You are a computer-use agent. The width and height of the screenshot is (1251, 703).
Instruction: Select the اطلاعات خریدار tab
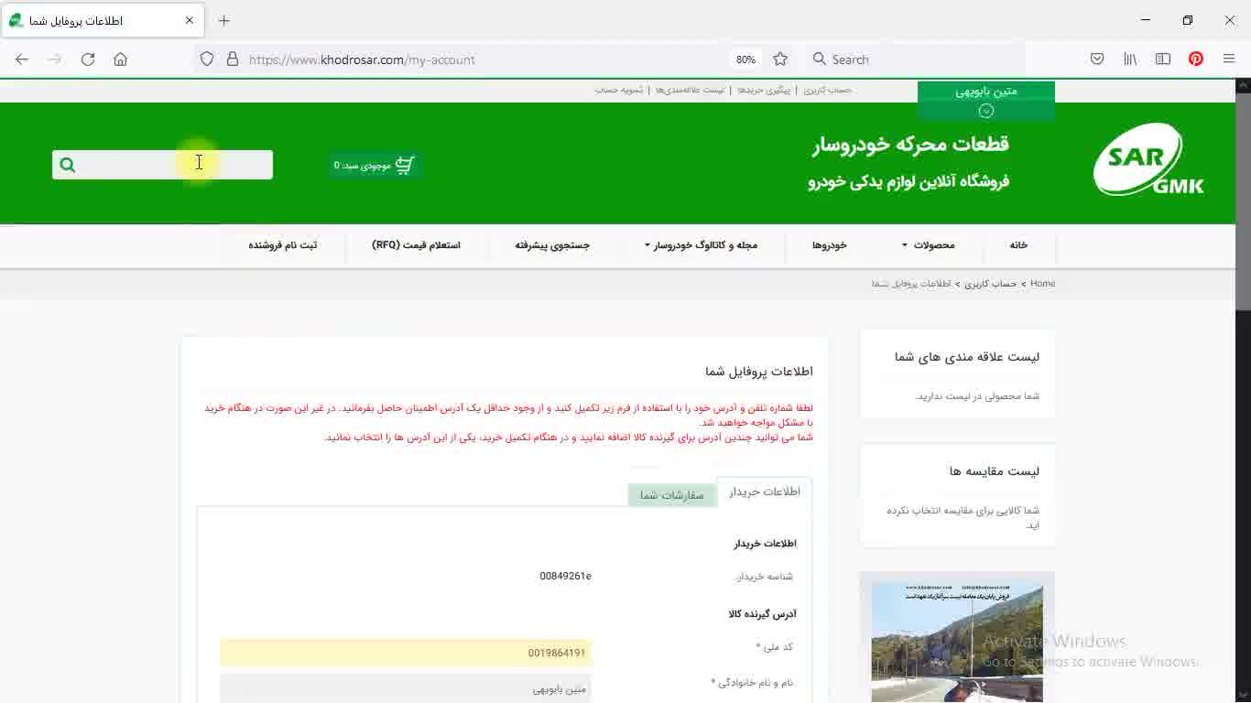click(x=765, y=492)
